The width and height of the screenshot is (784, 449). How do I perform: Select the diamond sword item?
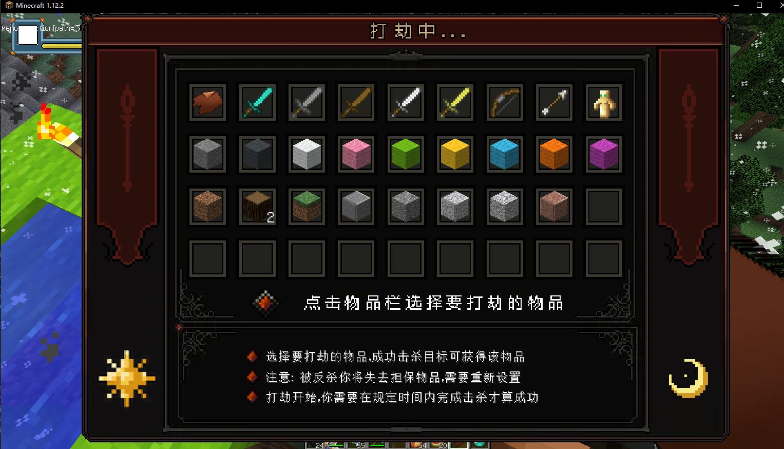[257, 103]
